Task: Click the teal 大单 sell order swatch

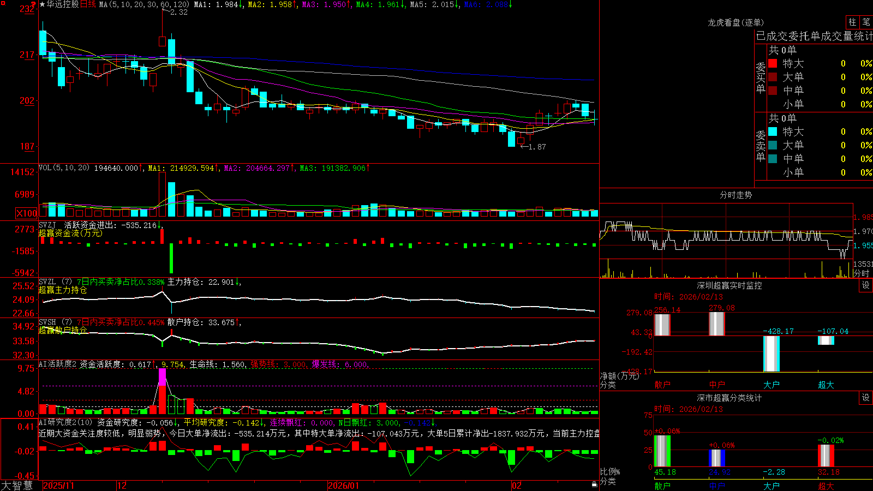Action: pyautogui.click(x=773, y=145)
